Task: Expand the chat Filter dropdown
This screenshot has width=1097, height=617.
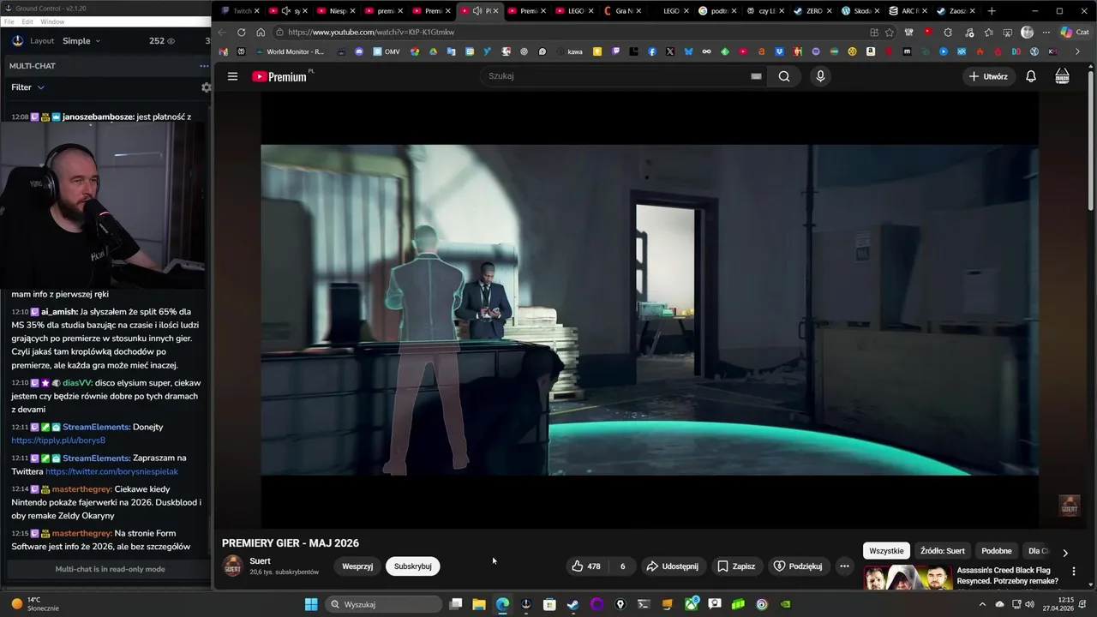Action: [x=27, y=87]
